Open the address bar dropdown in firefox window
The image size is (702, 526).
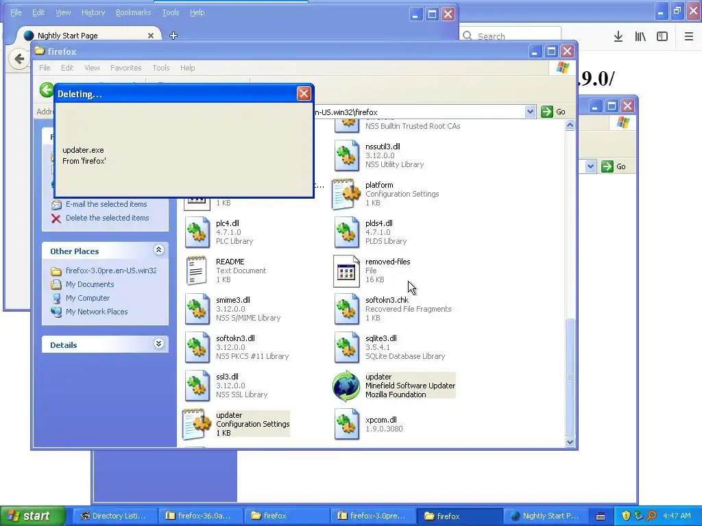pos(530,112)
